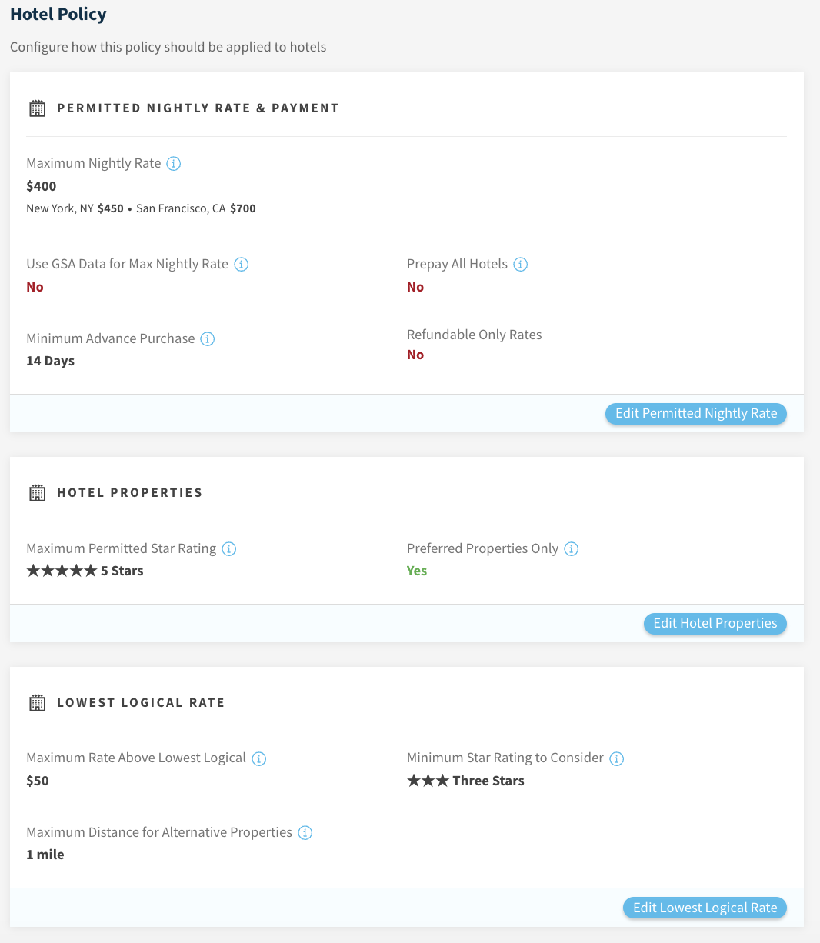The image size is (820, 943).
Task: Click the Three Stars minimum rating value
Action: 465,781
